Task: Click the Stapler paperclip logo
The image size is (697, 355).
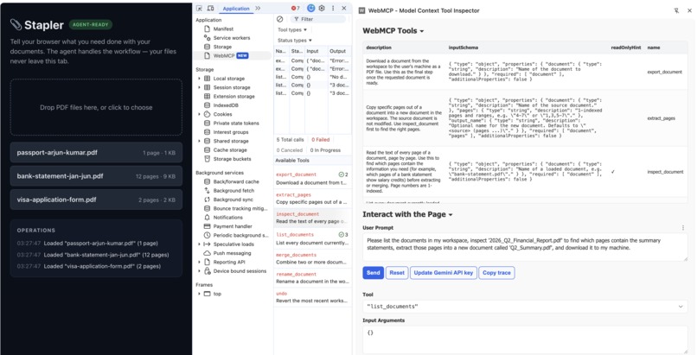Action: (x=16, y=25)
